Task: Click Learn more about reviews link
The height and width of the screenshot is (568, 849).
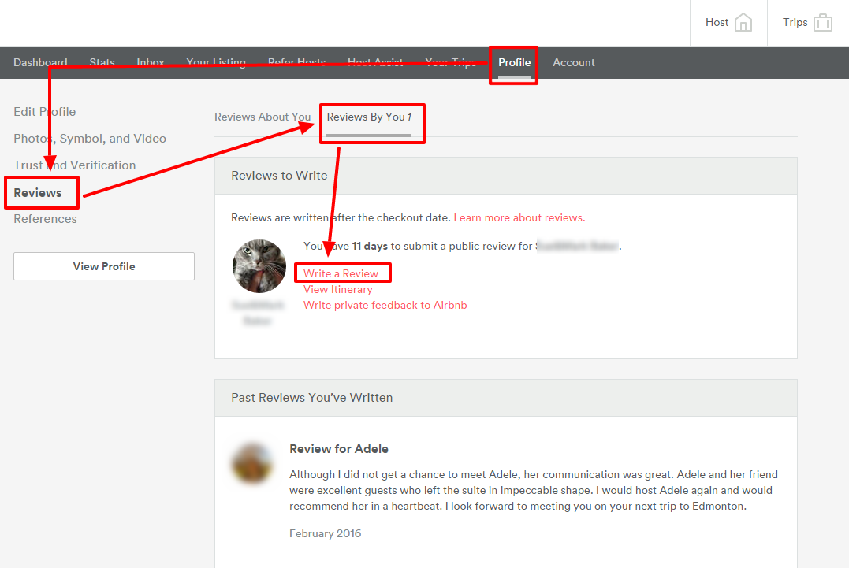Action: 519,217
